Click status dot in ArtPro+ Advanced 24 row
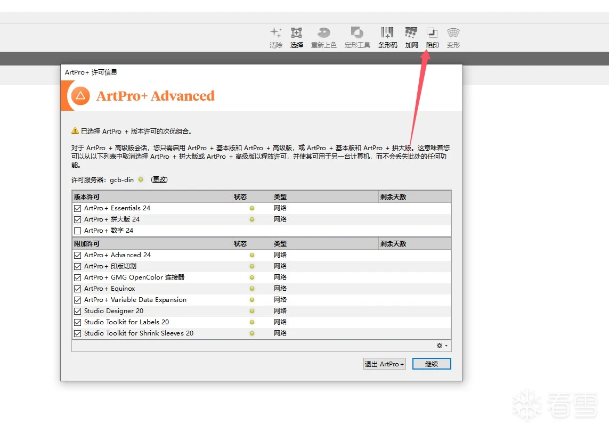The image size is (609, 434). [x=252, y=256]
